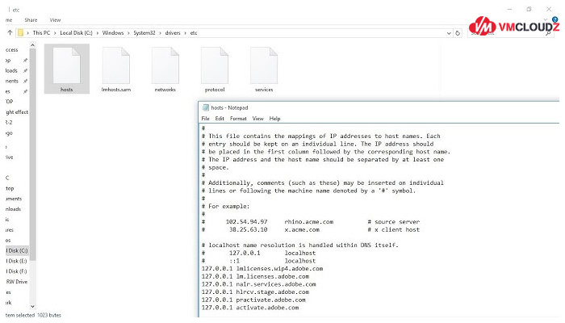Expand chevron after System32 breadcrumb
The image size is (565, 323).
click(x=161, y=33)
